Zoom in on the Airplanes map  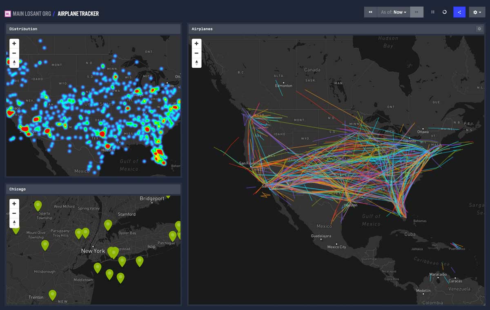click(196, 43)
